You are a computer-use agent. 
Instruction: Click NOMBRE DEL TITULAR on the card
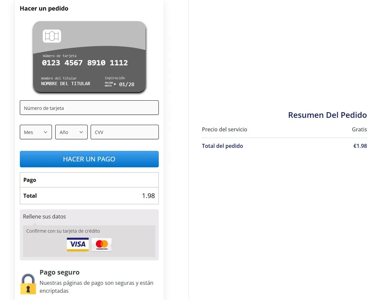(x=65, y=84)
